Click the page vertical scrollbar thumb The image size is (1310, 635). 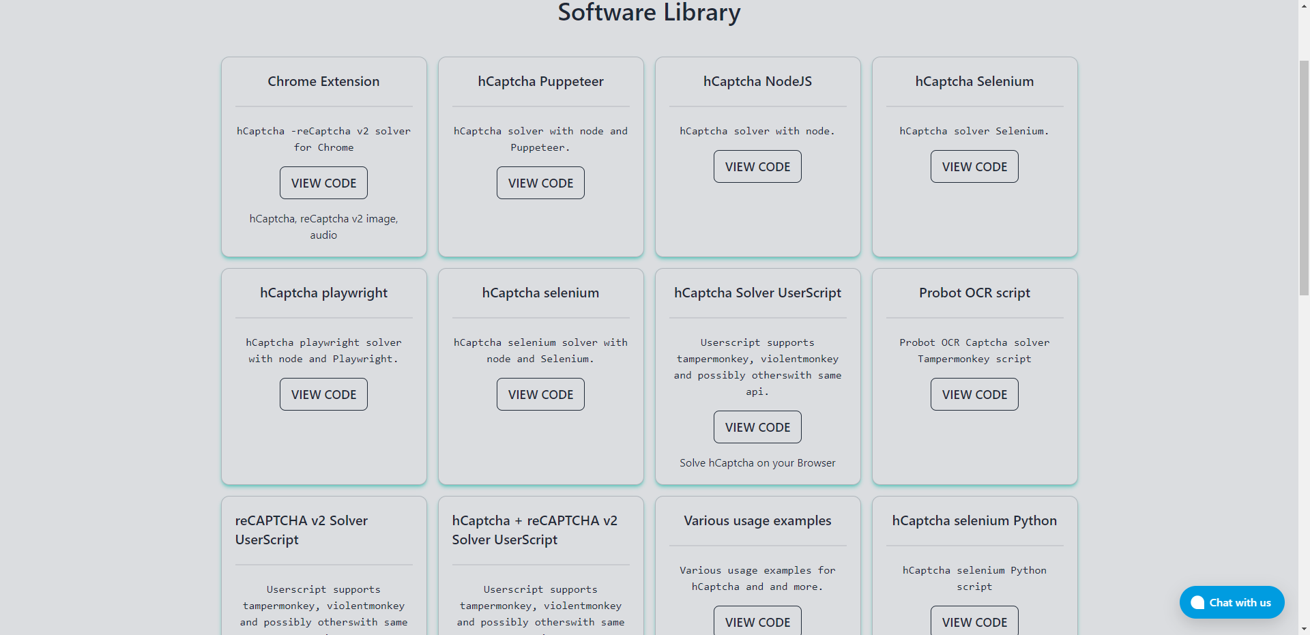1304,177
